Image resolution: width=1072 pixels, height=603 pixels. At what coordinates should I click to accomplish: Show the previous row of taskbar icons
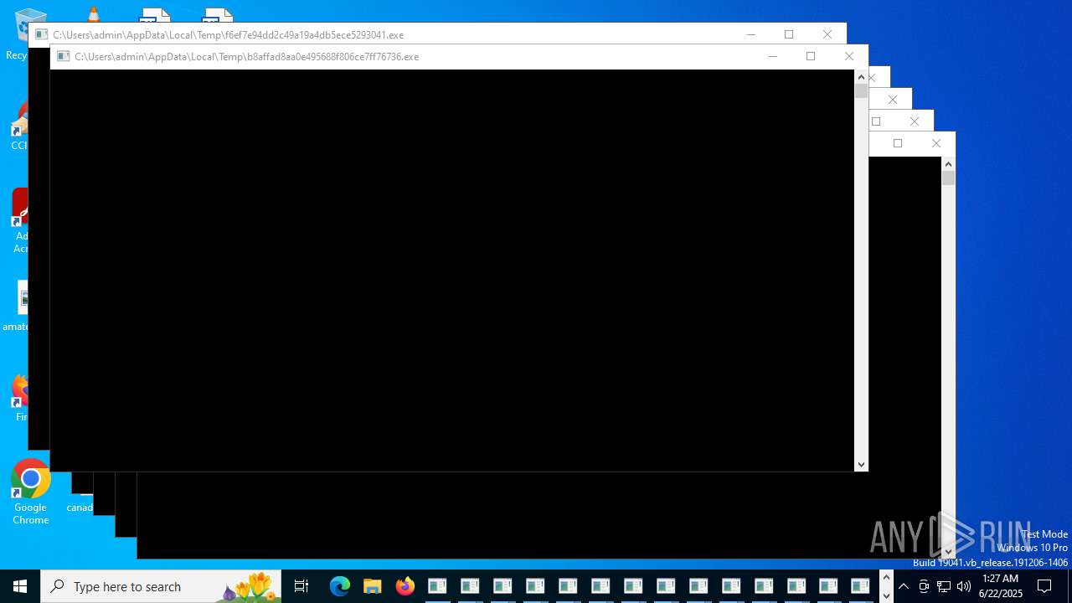(886, 578)
